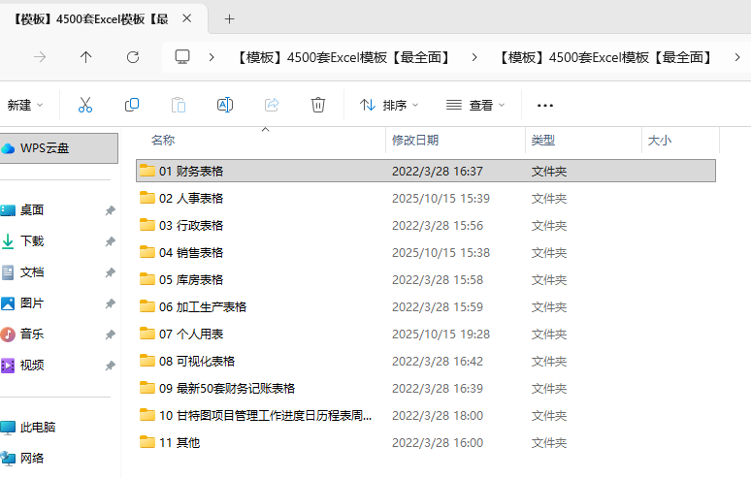Sort by 类型 column header
The image size is (751, 478).
pos(543,141)
